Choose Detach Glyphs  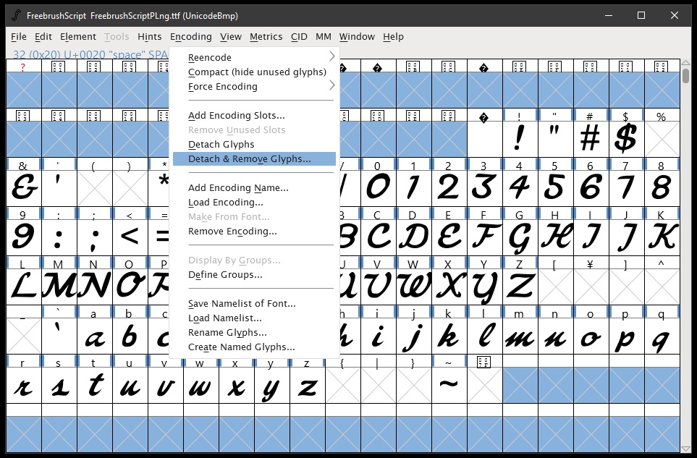(x=254, y=145)
